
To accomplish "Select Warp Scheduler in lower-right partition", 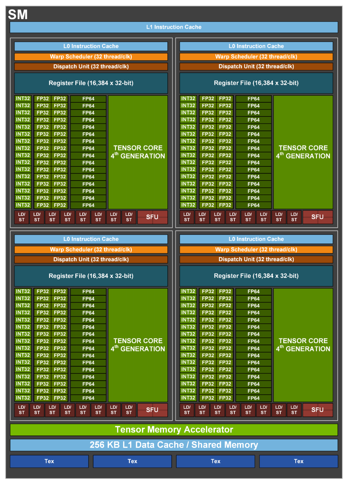I will 256,250.
